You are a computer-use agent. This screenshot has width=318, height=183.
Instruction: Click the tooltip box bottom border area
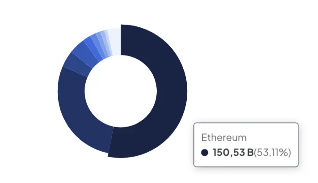[246, 166]
